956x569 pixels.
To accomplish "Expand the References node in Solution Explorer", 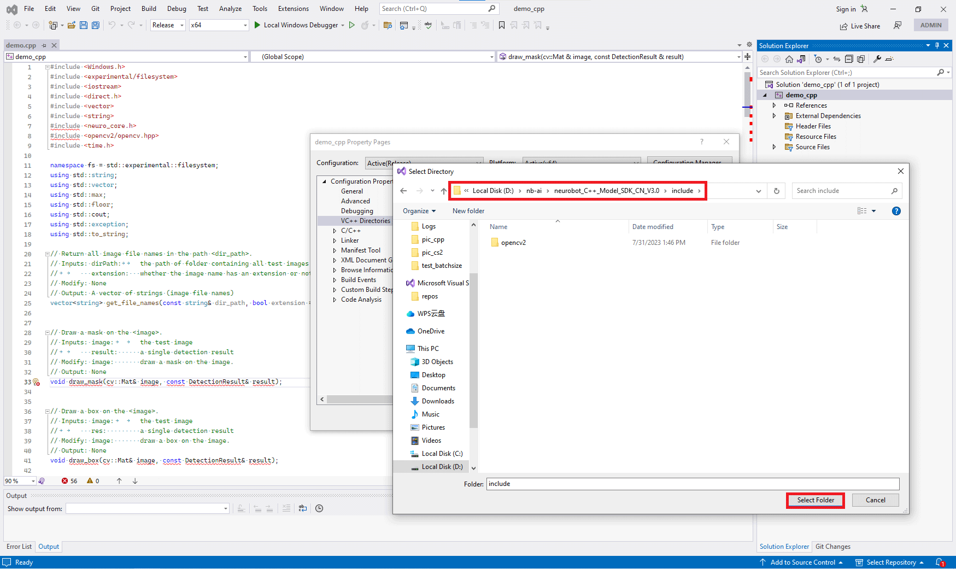I will [x=774, y=105].
